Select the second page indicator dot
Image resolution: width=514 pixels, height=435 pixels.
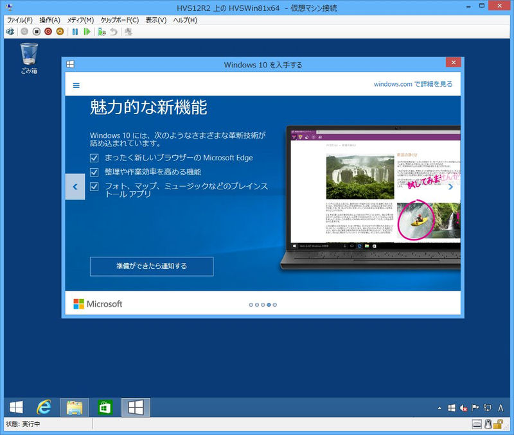point(257,305)
